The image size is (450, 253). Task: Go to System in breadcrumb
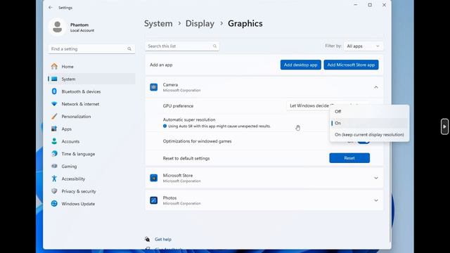pos(158,23)
